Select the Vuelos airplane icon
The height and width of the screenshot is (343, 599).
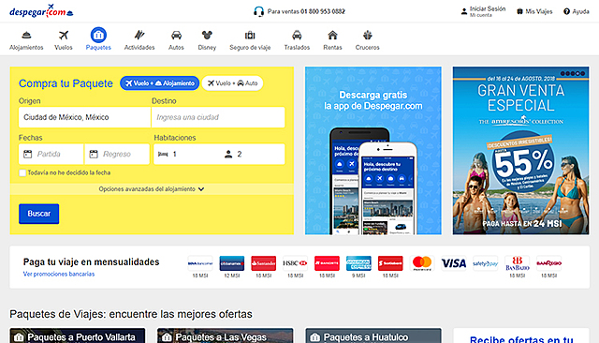coord(64,36)
